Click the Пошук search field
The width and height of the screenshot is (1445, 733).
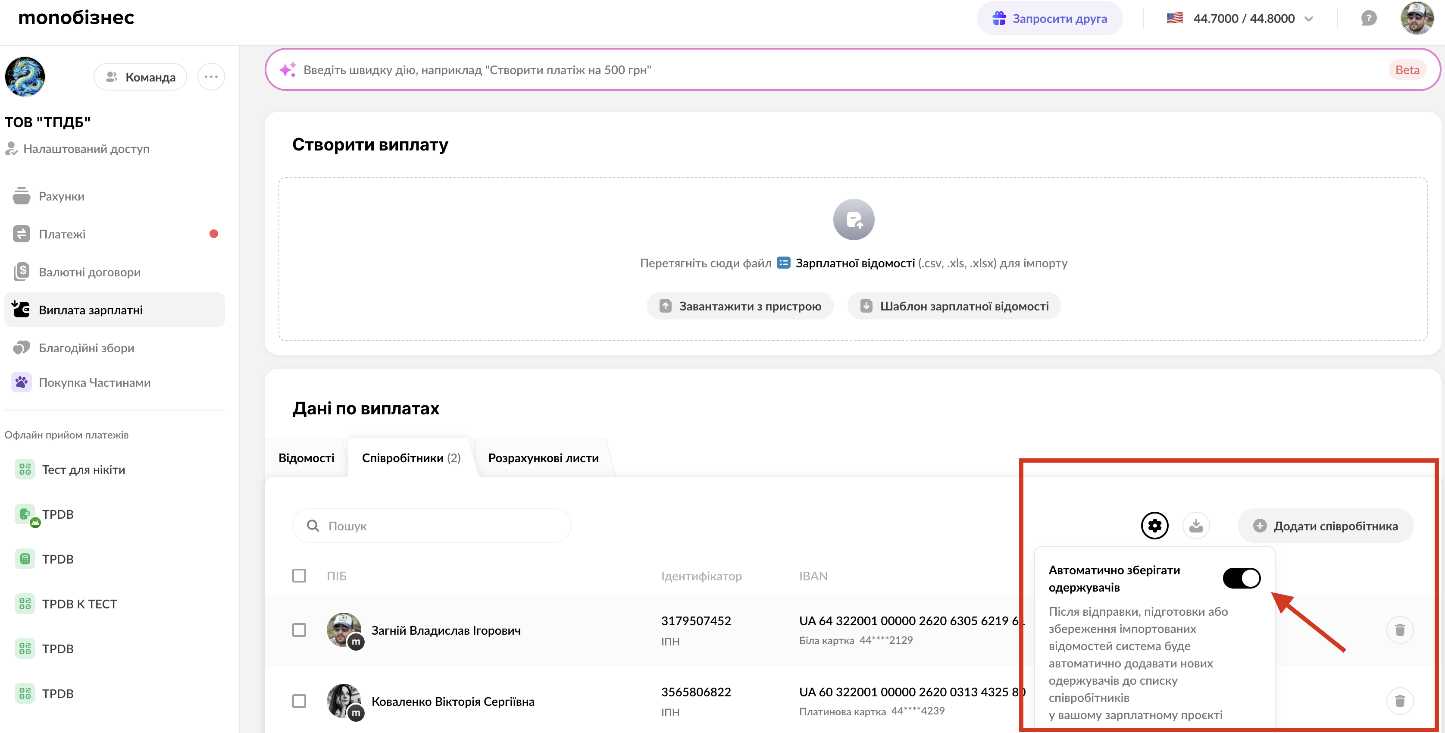[x=432, y=526]
